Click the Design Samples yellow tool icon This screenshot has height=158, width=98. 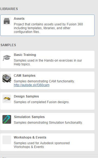(7, 99)
